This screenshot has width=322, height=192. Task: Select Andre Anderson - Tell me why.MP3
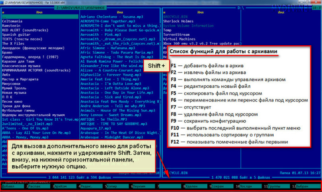tap(113, 106)
